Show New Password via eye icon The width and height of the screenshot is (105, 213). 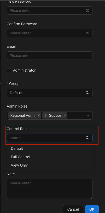pos(87,10)
